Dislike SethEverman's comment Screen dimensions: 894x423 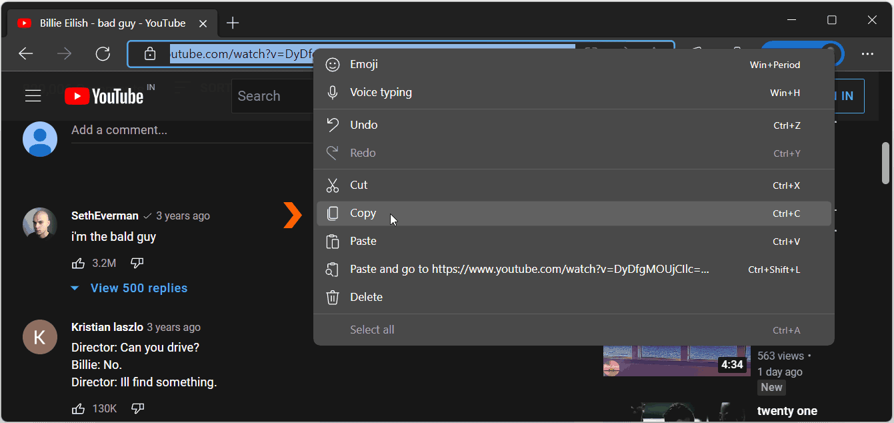(137, 263)
